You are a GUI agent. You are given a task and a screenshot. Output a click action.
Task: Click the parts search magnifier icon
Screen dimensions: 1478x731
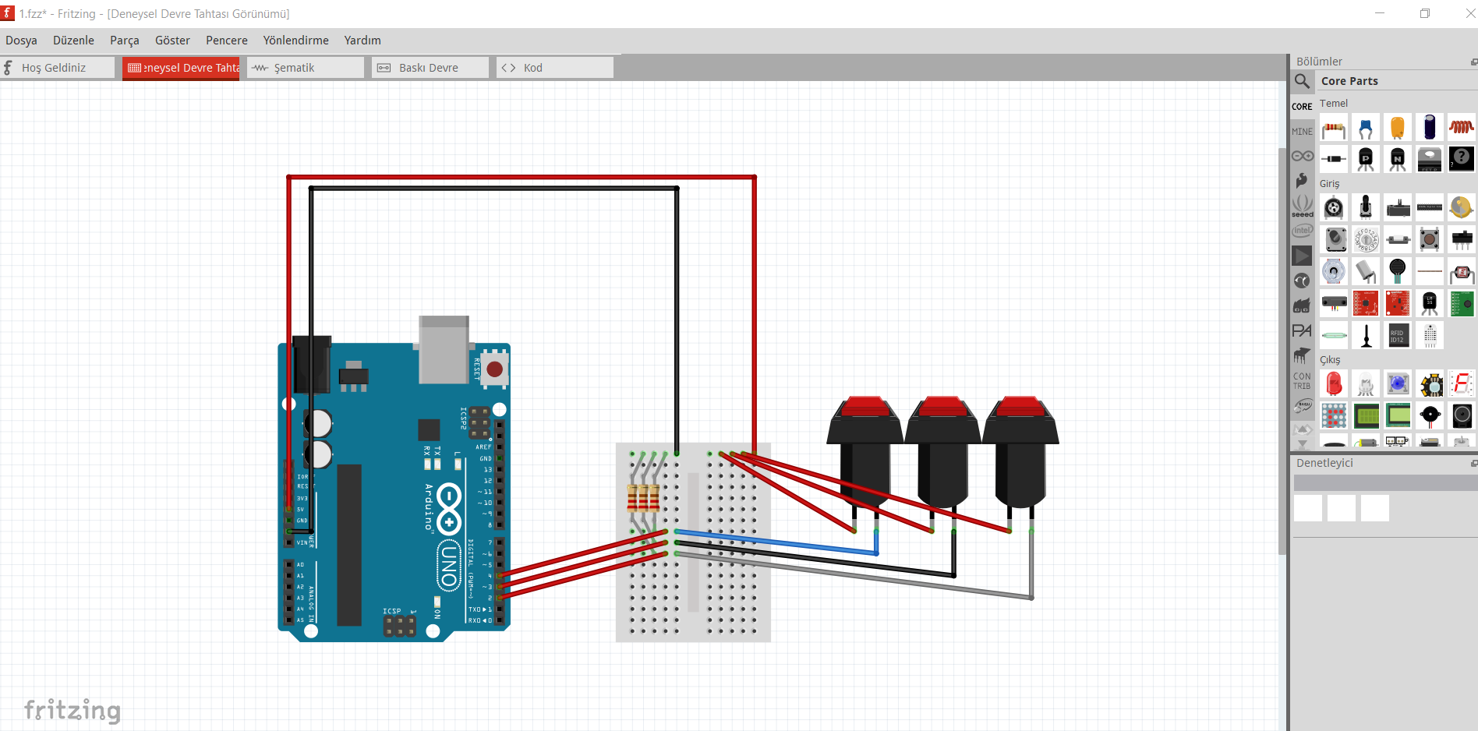1302,82
